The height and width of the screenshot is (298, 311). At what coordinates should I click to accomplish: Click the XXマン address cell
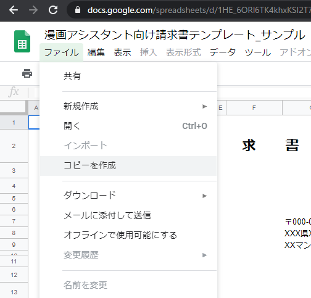297,245
